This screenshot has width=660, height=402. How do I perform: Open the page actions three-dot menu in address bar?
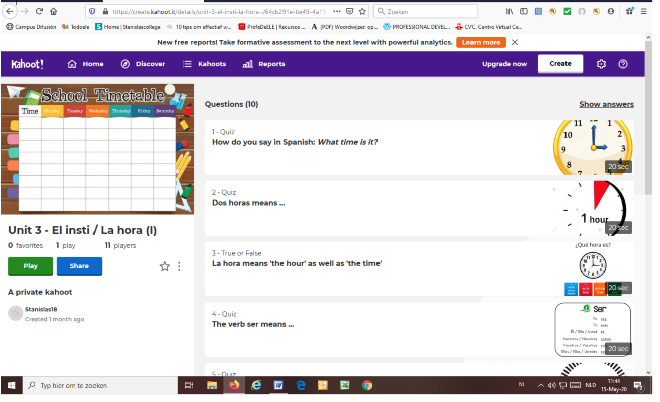(x=337, y=11)
